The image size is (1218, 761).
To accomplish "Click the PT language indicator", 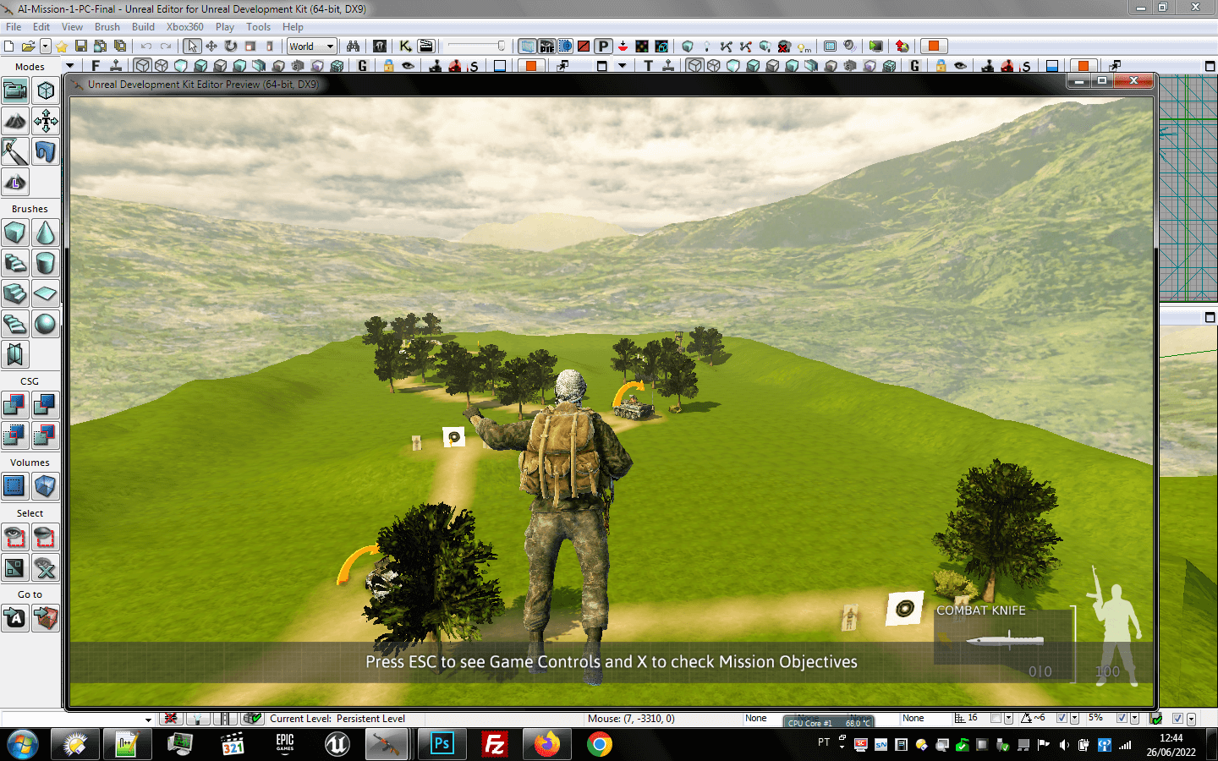I will (x=824, y=742).
